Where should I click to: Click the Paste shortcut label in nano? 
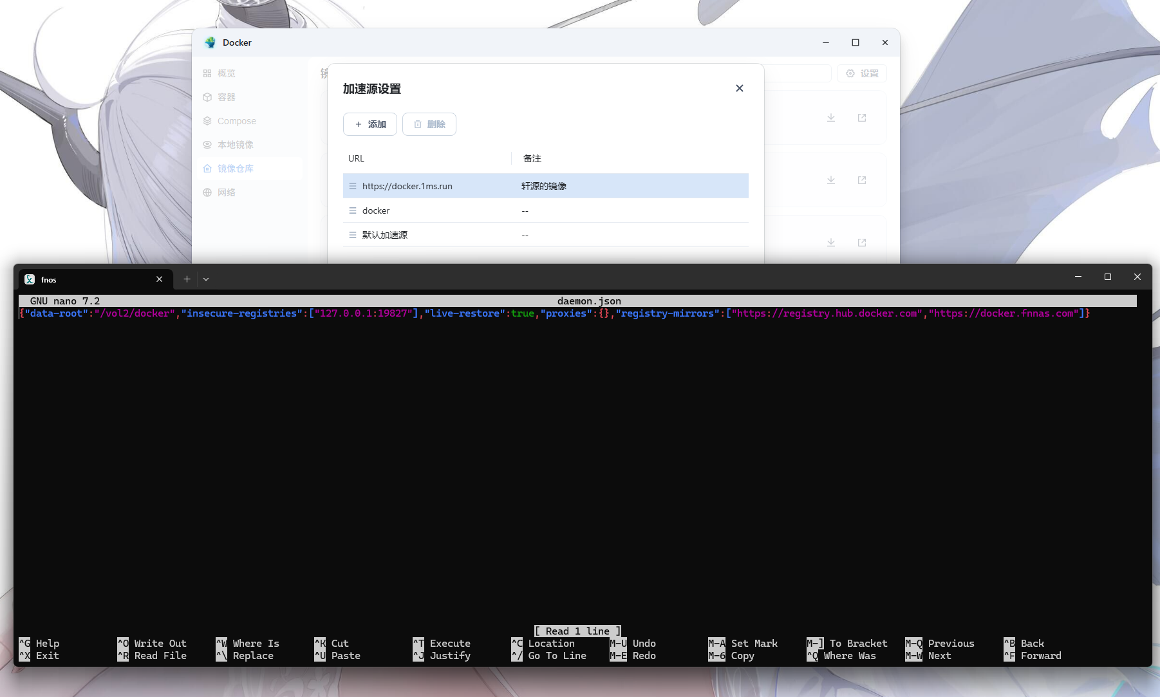346,656
